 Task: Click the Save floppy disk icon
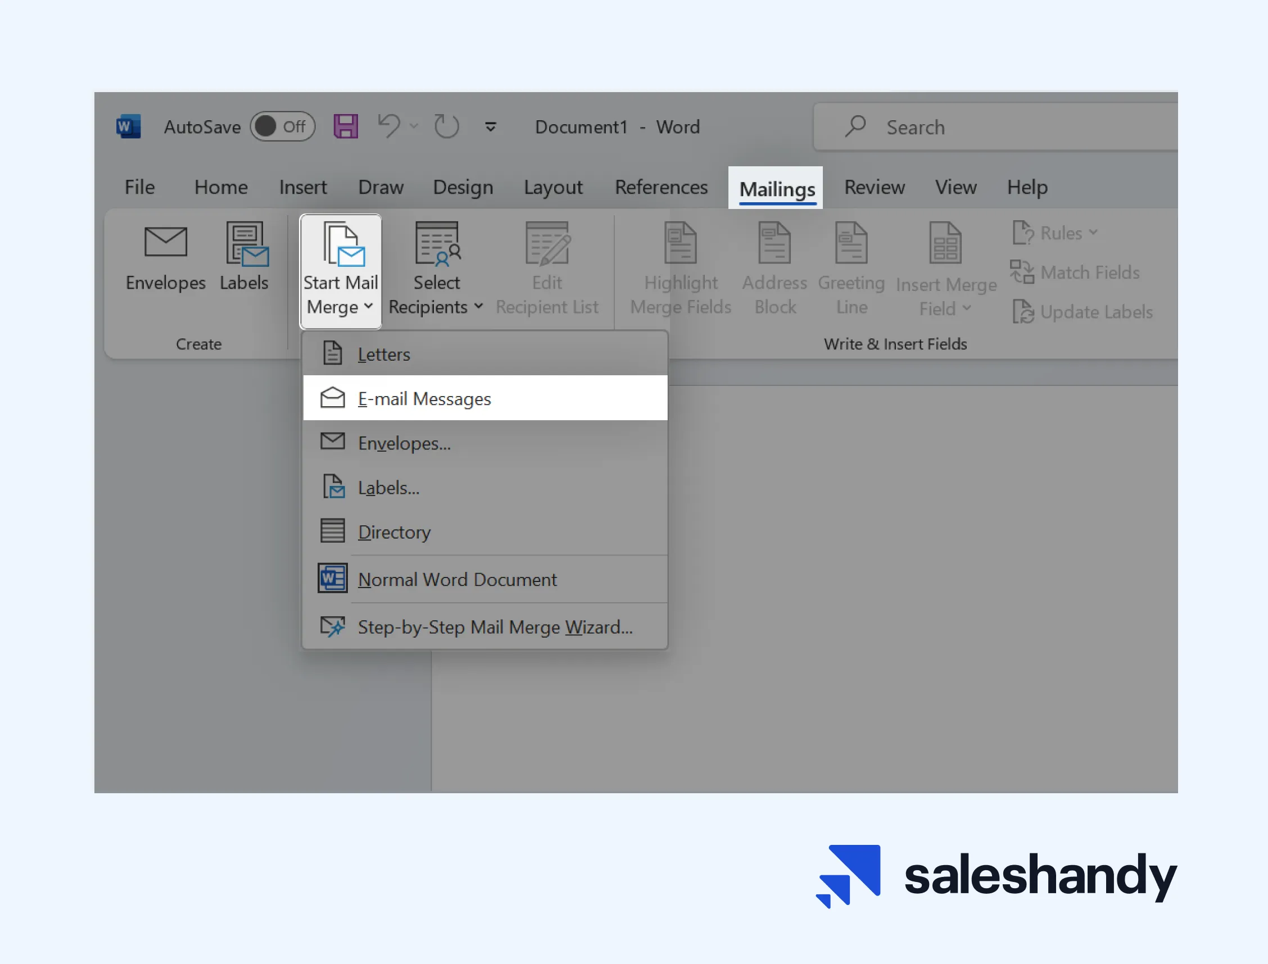click(x=346, y=126)
